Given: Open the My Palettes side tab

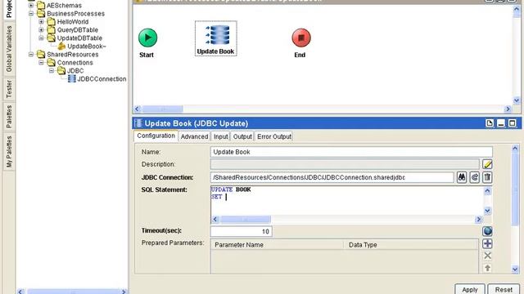Looking at the screenshot, I should 9,152.
